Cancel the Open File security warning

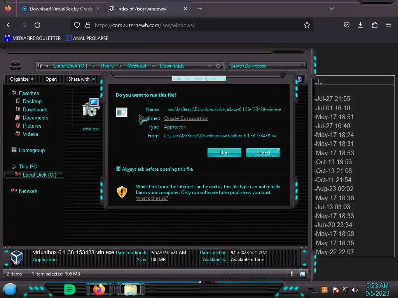pyautogui.click(x=263, y=153)
